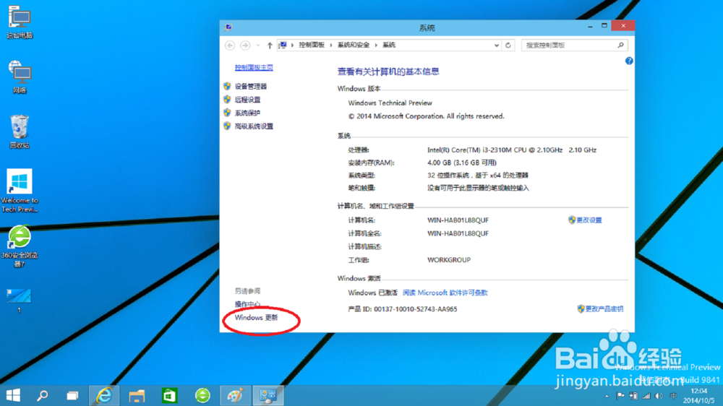Open the This PC desktop icon
The image size is (723, 406).
click(20, 22)
